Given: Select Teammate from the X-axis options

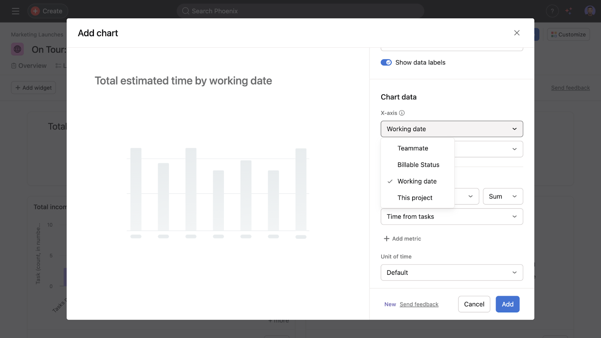Looking at the screenshot, I should pyautogui.click(x=413, y=148).
